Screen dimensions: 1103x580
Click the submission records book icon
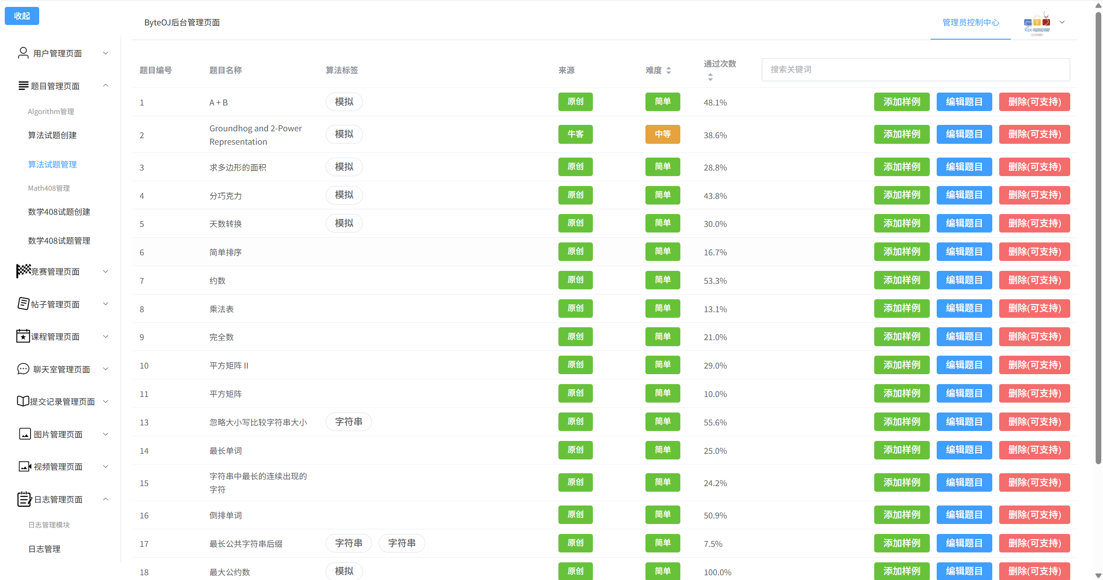point(23,401)
